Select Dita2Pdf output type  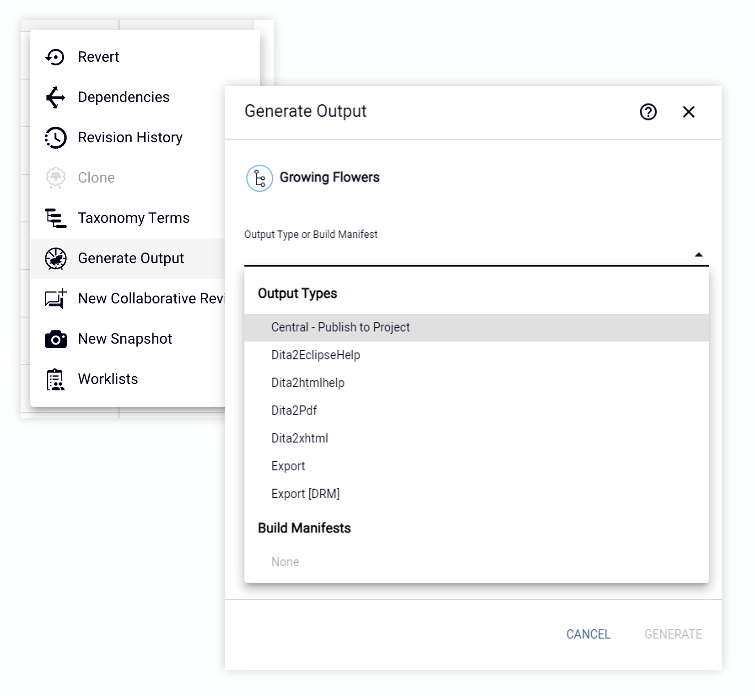[476, 411]
